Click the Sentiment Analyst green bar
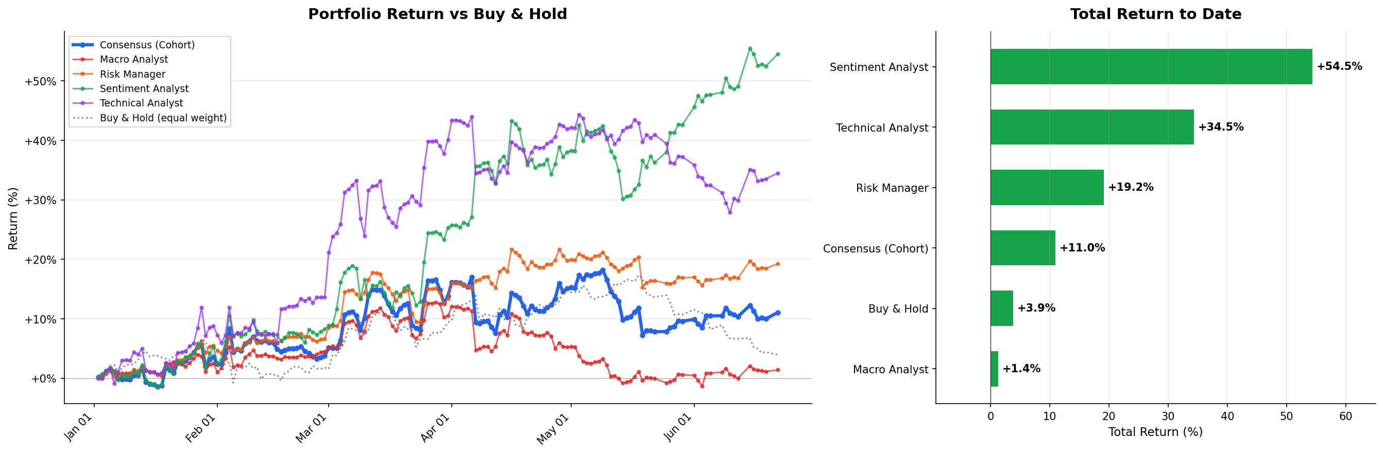 (x=1151, y=66)
